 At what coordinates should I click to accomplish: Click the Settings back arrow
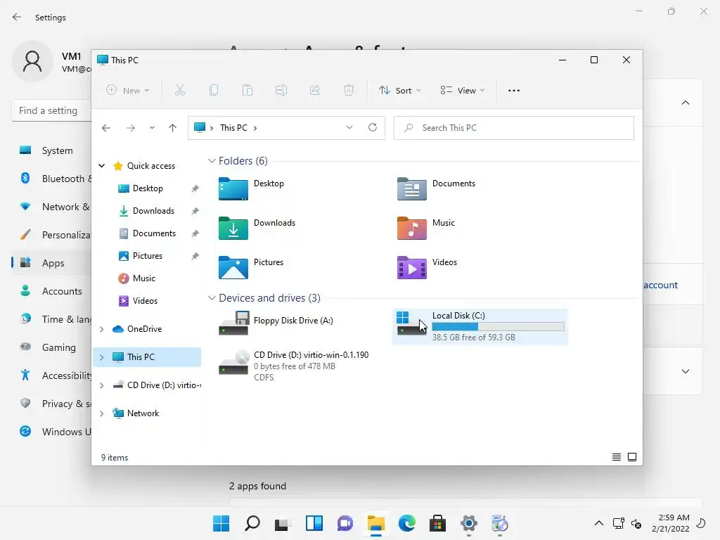(17, 17)
